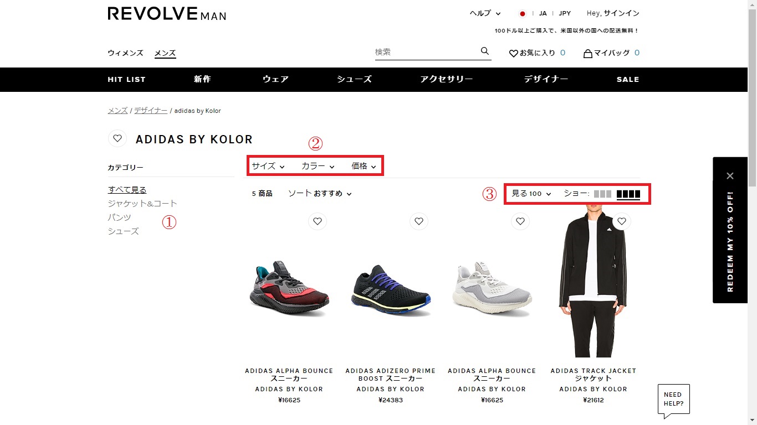Open the マイバッグ shopping bag icon

[588, 54]
